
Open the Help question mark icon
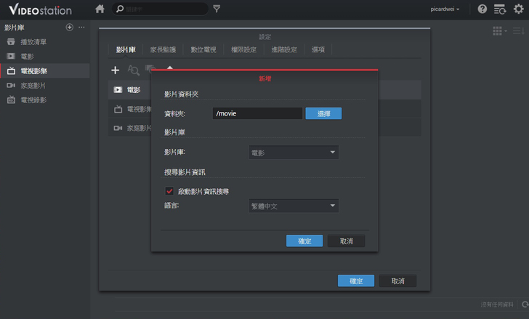pos(482,9)
